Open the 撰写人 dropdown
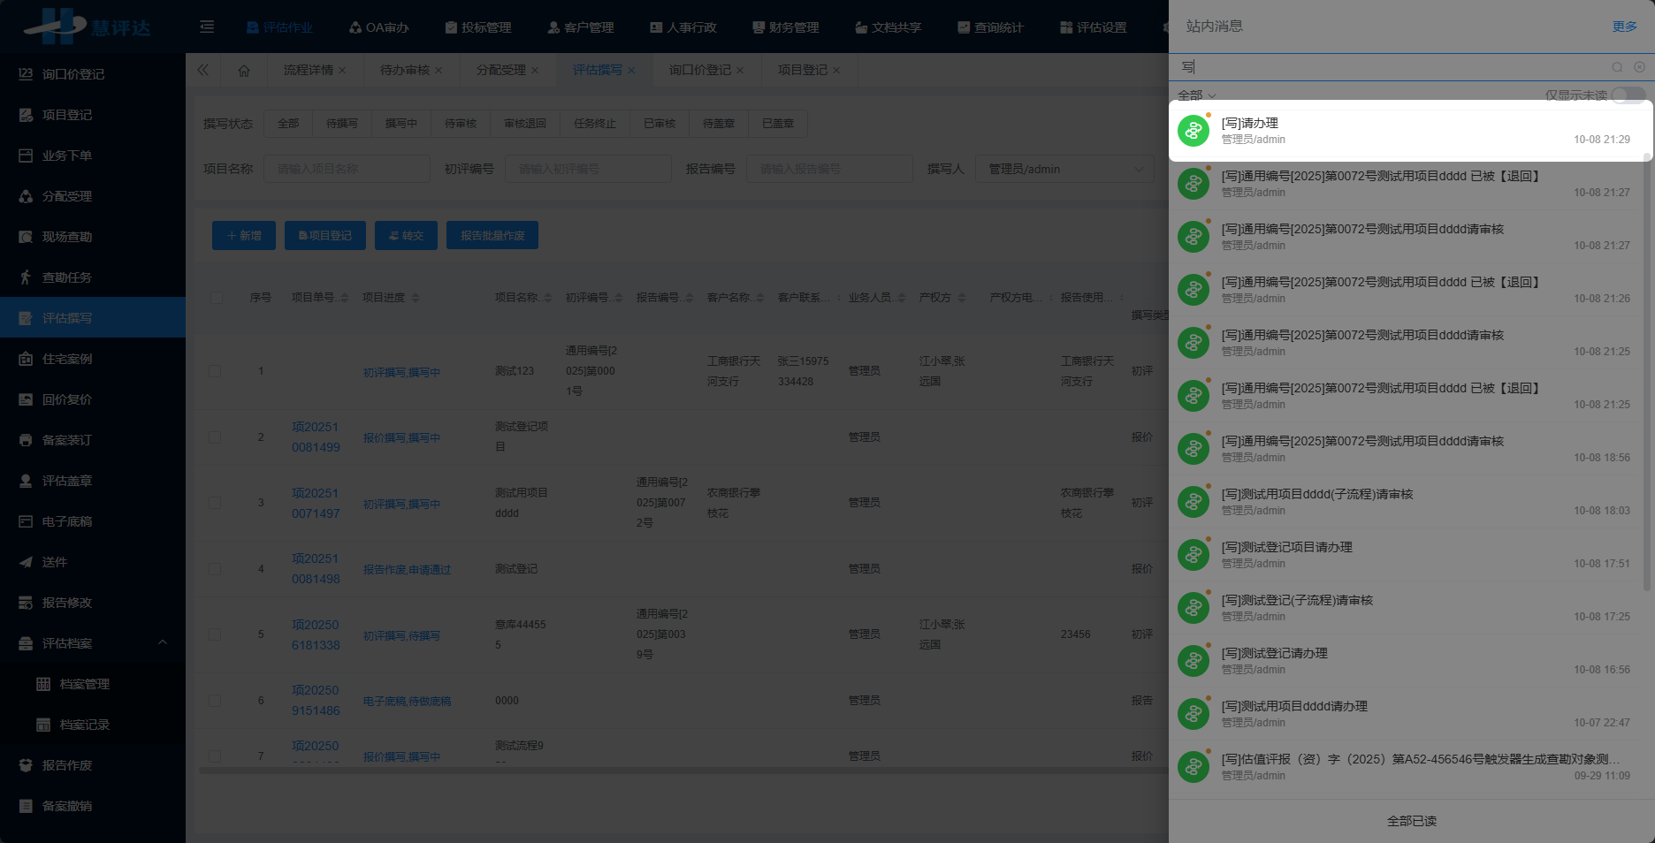This screenshot has width=1655, height=843. pyautogui.click(x=1064, y=169)
